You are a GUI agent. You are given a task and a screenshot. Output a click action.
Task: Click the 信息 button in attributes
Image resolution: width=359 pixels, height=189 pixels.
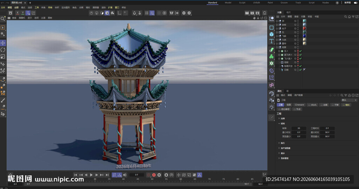(289, 105)
